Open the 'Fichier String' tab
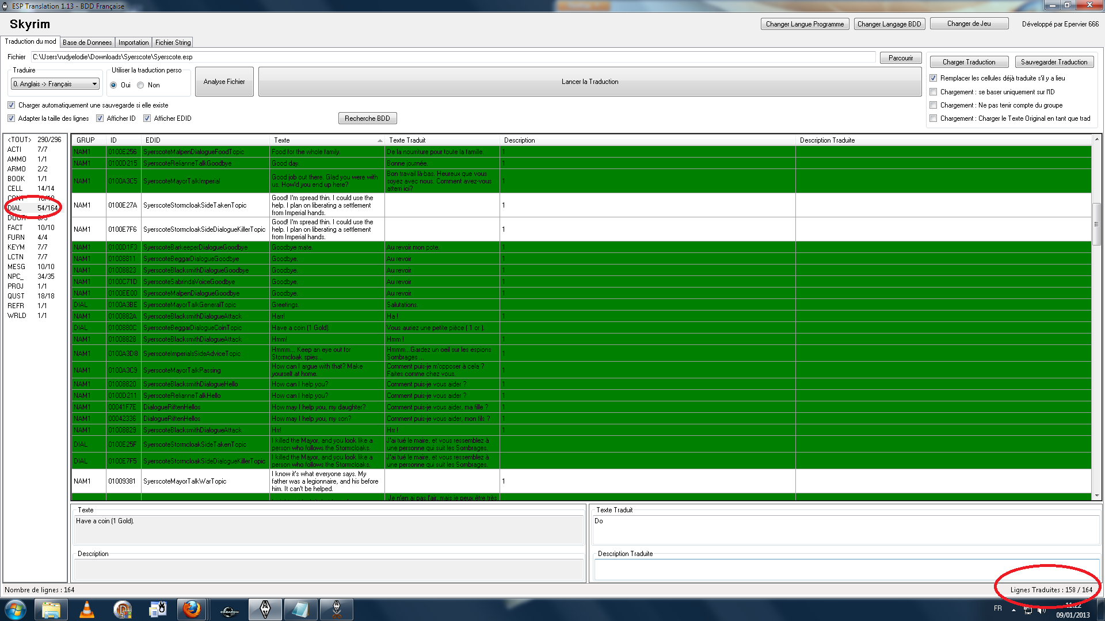 [173, 43]
